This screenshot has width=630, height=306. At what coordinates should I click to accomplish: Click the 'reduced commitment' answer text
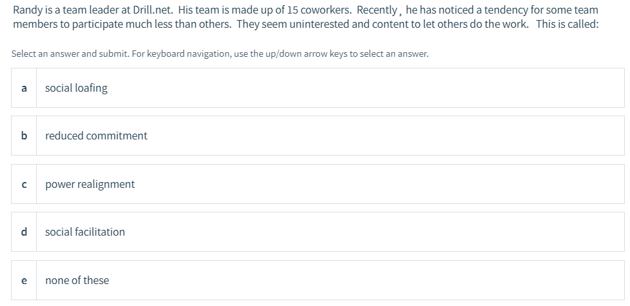[96, 136]
